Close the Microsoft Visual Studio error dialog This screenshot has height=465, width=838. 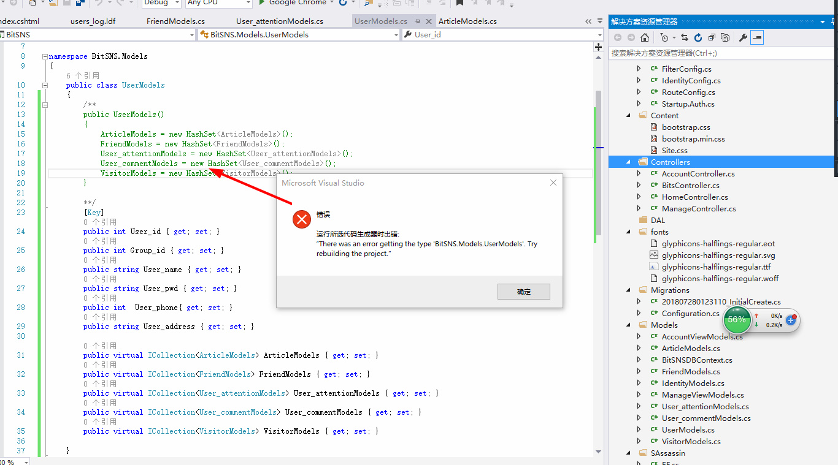coord(553,183)
